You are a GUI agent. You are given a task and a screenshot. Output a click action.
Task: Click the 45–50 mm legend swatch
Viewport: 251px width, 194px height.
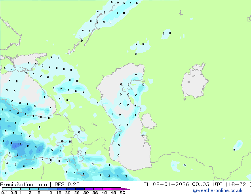(x=116, y=189)
